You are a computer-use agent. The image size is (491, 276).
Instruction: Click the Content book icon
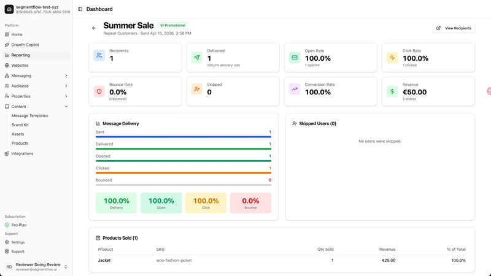point(7,106)
